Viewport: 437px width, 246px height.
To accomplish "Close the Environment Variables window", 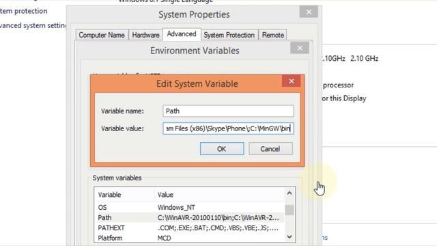I will click(x=300, y=48).
